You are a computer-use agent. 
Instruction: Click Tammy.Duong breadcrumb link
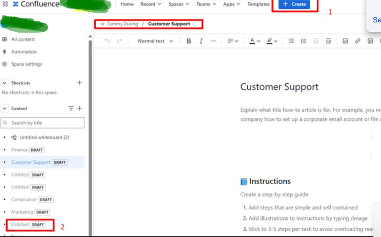[123, 24]
